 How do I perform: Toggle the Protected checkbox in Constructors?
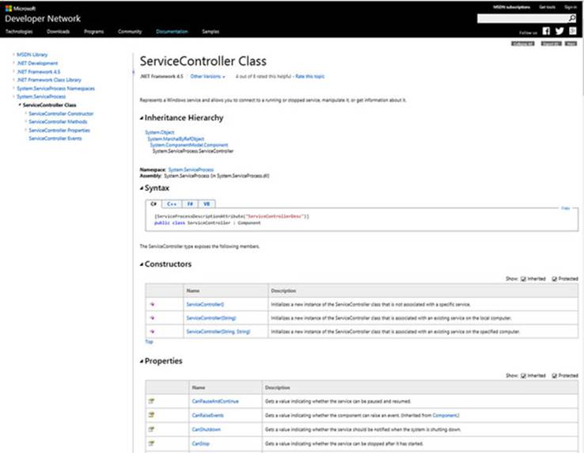click(x=554, y=279)
